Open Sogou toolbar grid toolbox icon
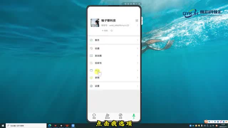 point(223,122)
